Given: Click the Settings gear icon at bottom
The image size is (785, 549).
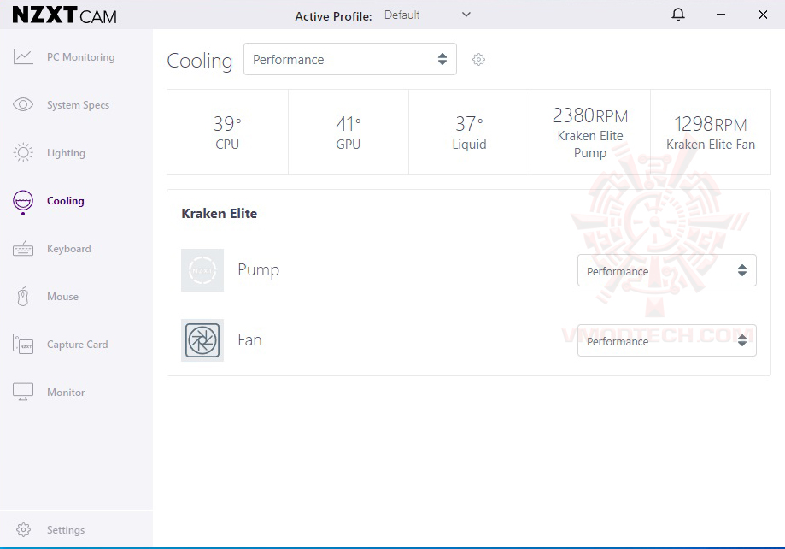Looking at the screenshot, I should point(23,529).
